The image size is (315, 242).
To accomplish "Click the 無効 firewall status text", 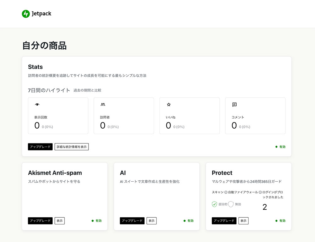I will (x=238, y=204).
